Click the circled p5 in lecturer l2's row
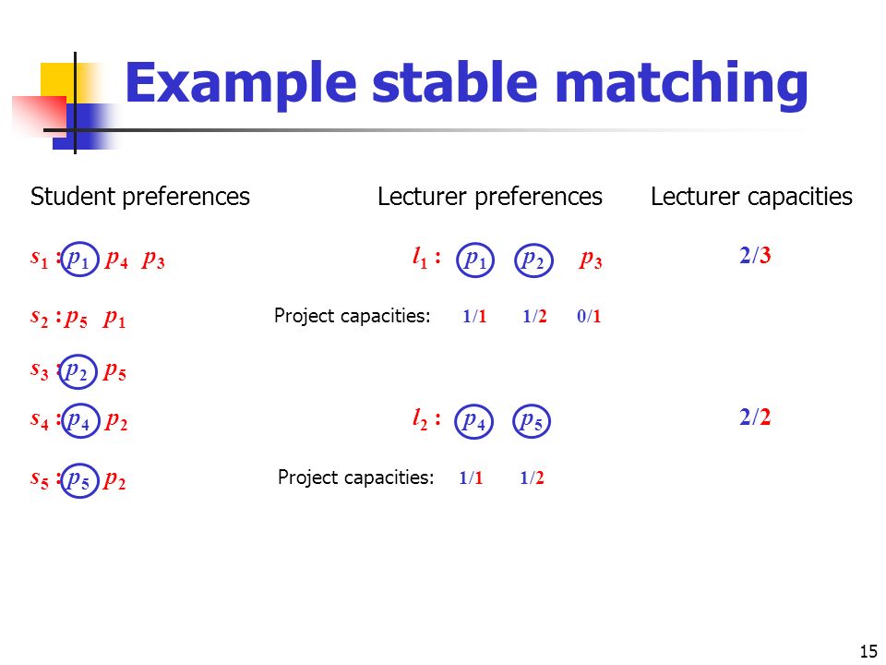This screenshot has width=886, height=665. coord(532,421)
